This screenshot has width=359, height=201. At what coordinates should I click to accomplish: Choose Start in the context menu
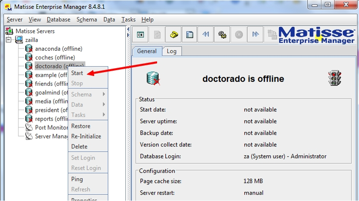click(88, 73)
